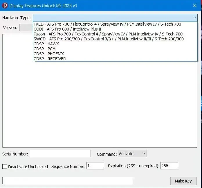The image size is (202, 188).
Task: Pick GDSP - RECEIVER from the list
Action: click(115, 59)
